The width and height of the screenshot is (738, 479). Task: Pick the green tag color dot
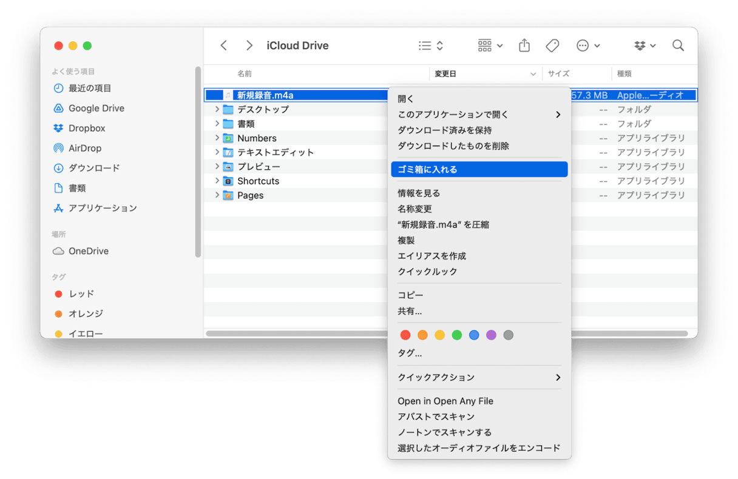click(x=457, y=335)
